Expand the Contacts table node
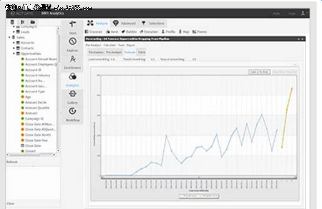Viewport: 322px width, 209px height. pyautogui.click(x=14, y=48)
